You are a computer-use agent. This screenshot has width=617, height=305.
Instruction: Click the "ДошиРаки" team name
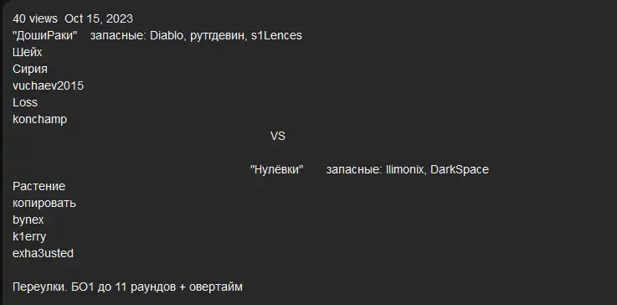pyautogui.click(x=45, y=35)
